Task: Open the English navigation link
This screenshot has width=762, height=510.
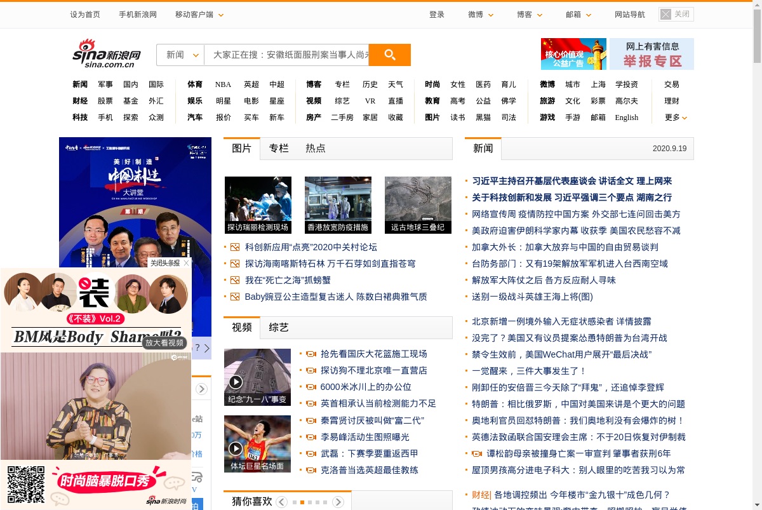Action: pyautogui.click(x=626, y=117)
